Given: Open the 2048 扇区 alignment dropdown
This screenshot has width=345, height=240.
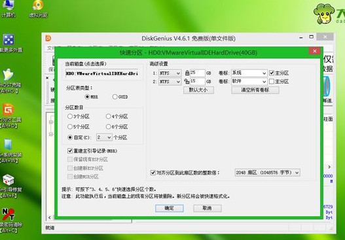Looking at the screenshot, I should 267,173.
